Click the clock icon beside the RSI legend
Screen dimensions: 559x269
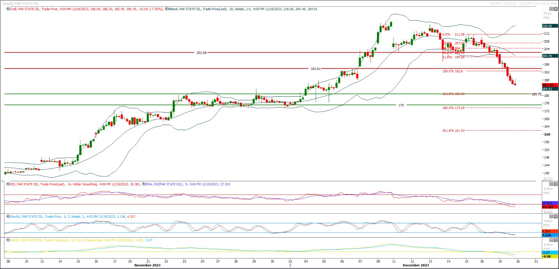click(x=8, y=184)
